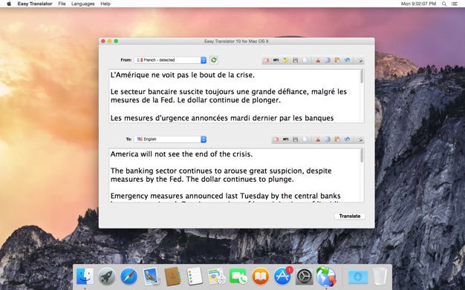Click the MP3 export icon for source text

276,60
